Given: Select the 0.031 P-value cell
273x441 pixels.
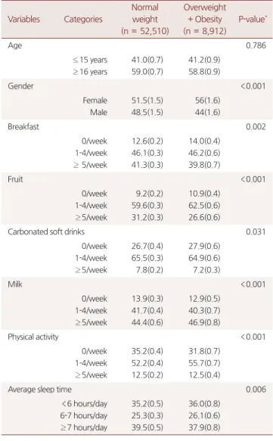Looking at the screenshot, I should [256, 231].
